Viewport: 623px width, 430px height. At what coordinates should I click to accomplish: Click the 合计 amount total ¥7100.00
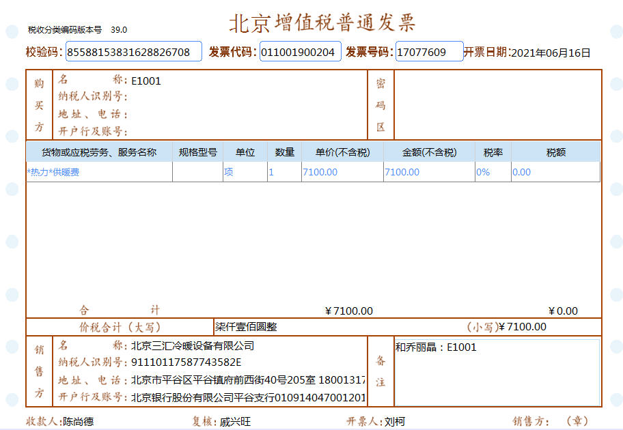pos(349,311)
